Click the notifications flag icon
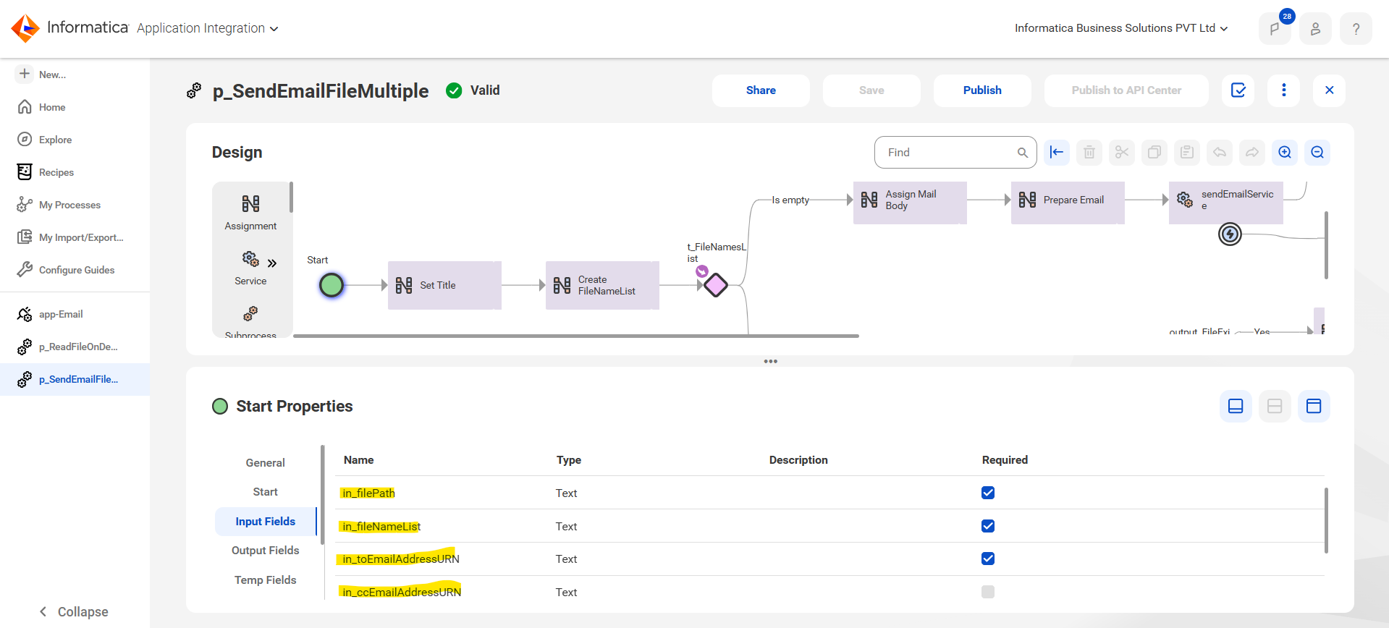 tap(1274, 29)
